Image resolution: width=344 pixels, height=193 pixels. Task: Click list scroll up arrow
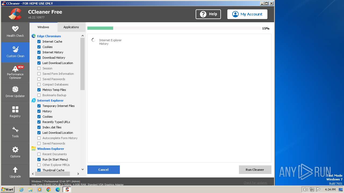(83, 36)
